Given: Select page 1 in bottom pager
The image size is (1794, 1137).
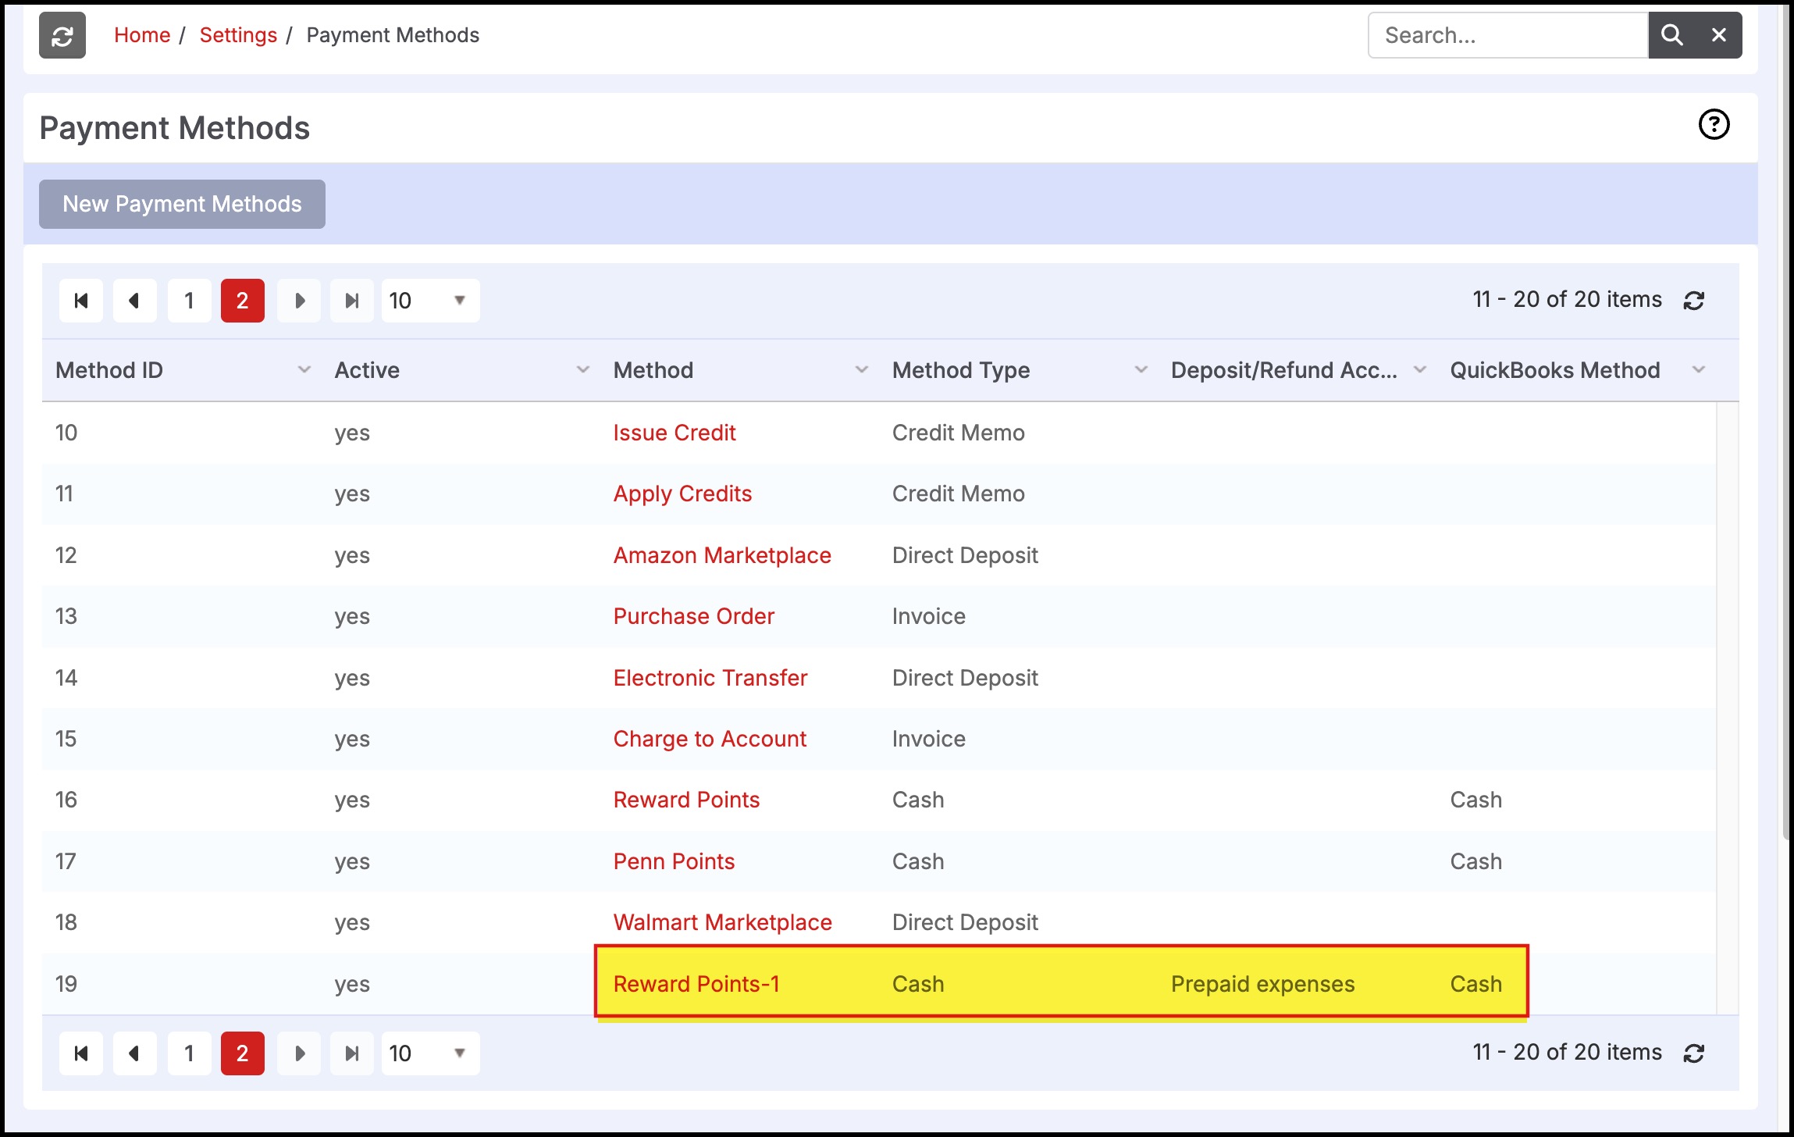Looking at the screenshot, I should (189, 1053).
